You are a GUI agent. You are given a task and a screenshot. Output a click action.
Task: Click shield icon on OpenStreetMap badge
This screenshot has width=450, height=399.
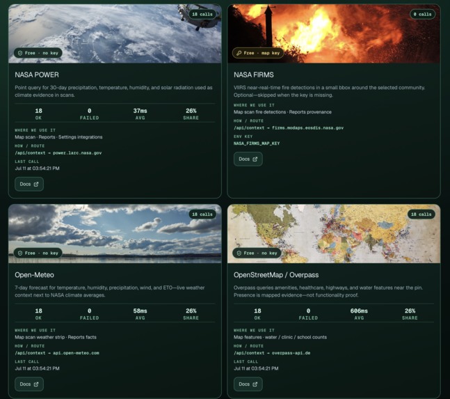239,253
